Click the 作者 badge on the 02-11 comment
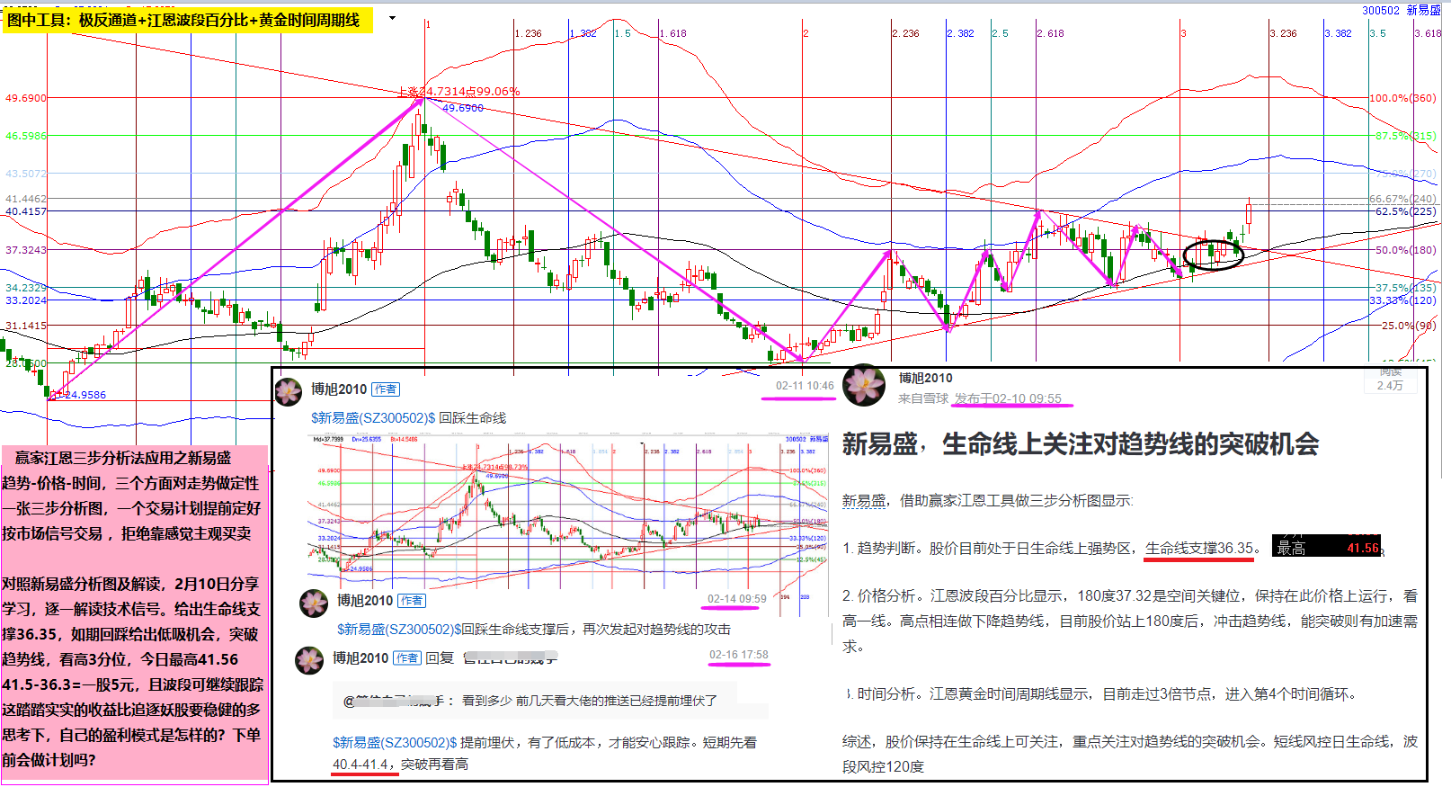Screen dimensions: 1451x787 [386, 389]
